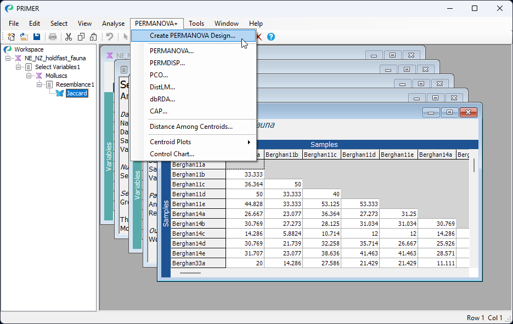Choose PERMDISP from the menu

tap(167, 63)
